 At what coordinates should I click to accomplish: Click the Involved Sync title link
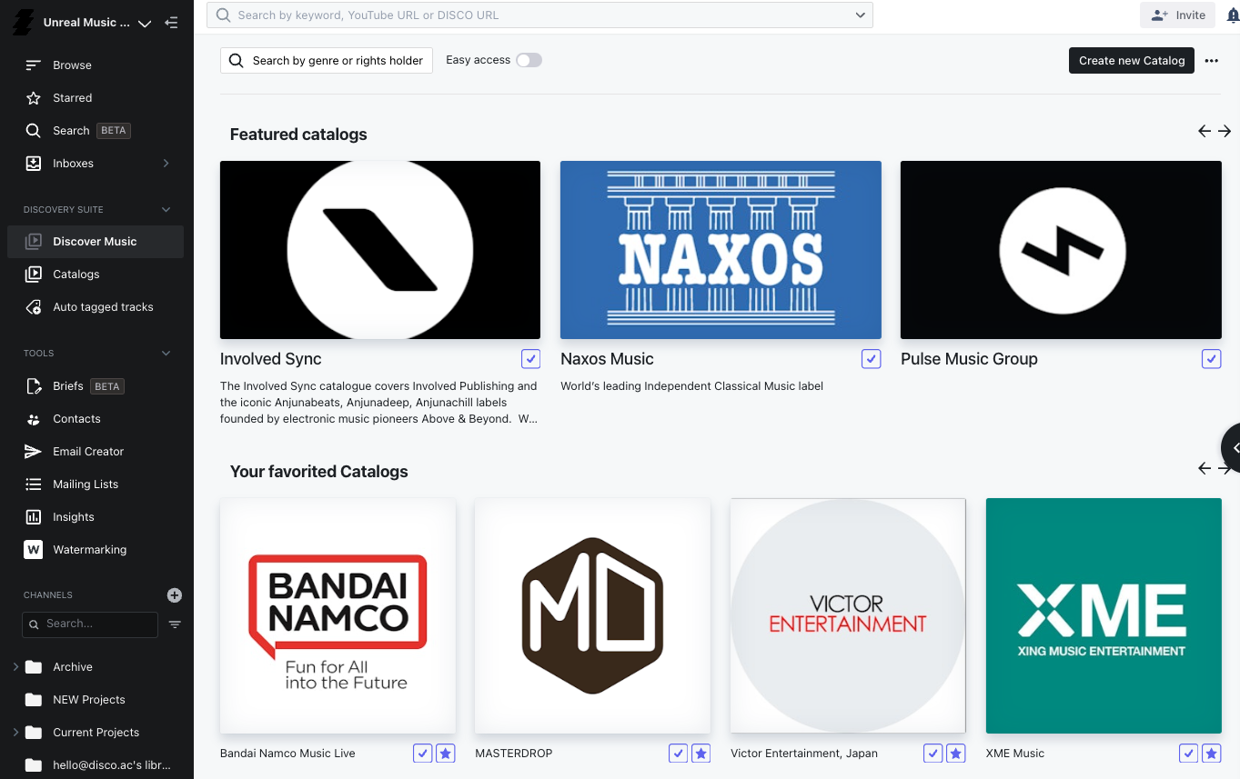pyautogui.click(x=271, y=359)
